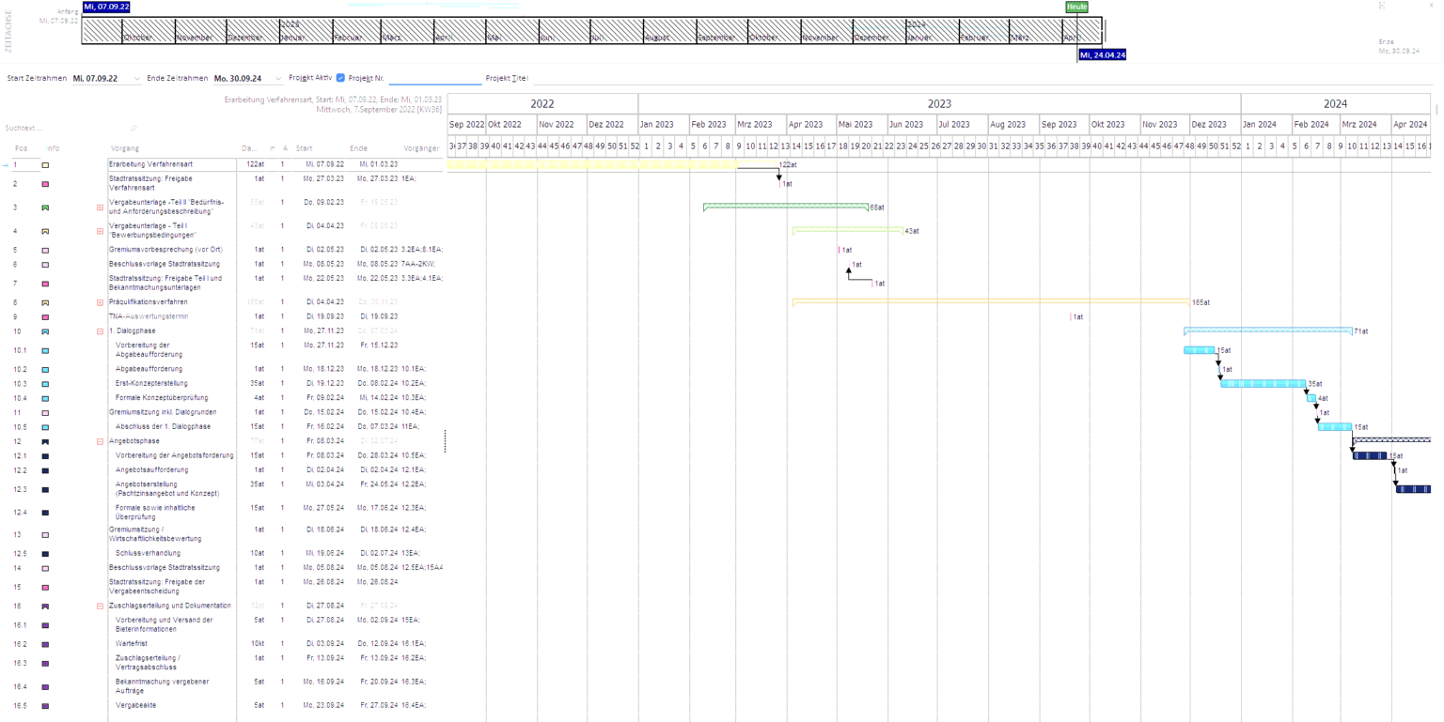Click the info icon for TNA-Auswertungstermin row 9
This screenshot has width=1444, height=722.
[x=45, y=317]
